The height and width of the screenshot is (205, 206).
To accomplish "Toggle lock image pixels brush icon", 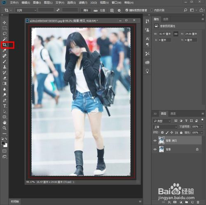I will (167, 132).
